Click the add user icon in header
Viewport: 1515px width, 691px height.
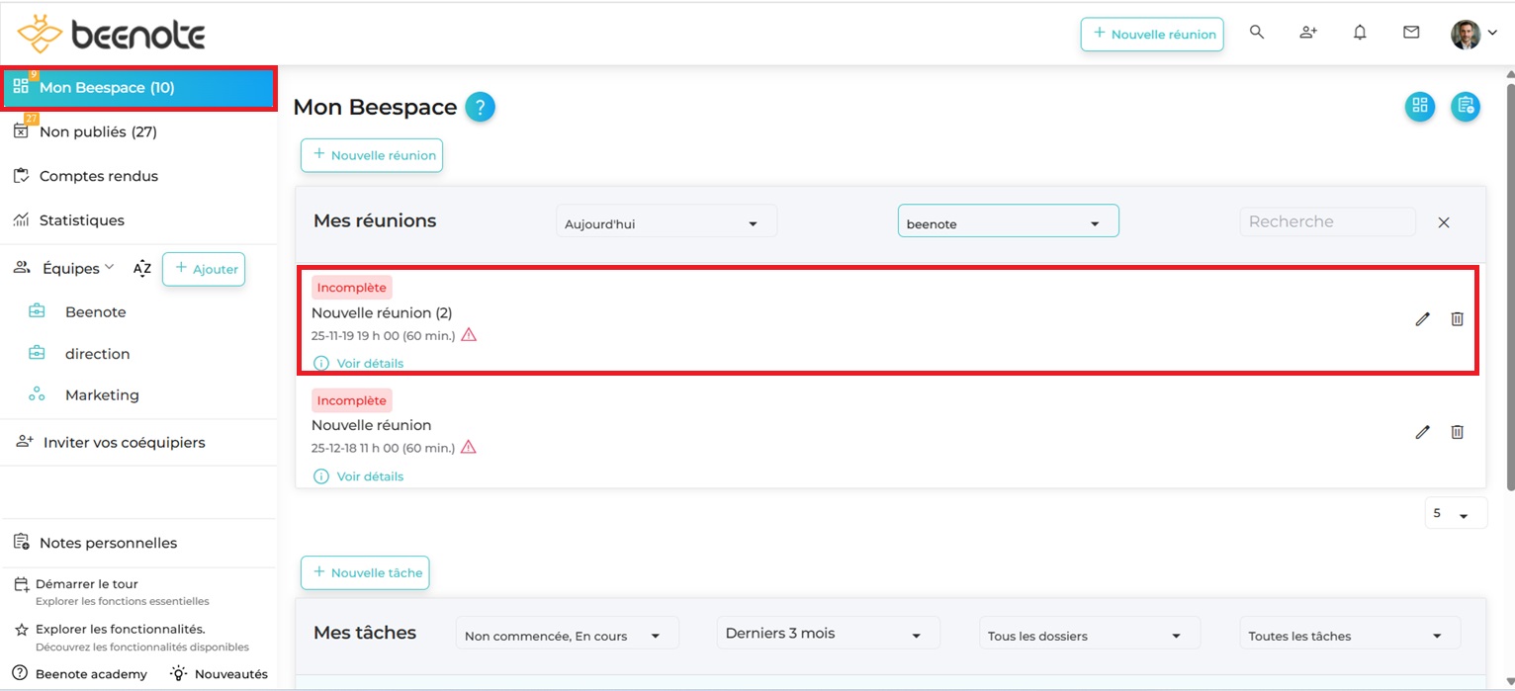[1308, 33]
